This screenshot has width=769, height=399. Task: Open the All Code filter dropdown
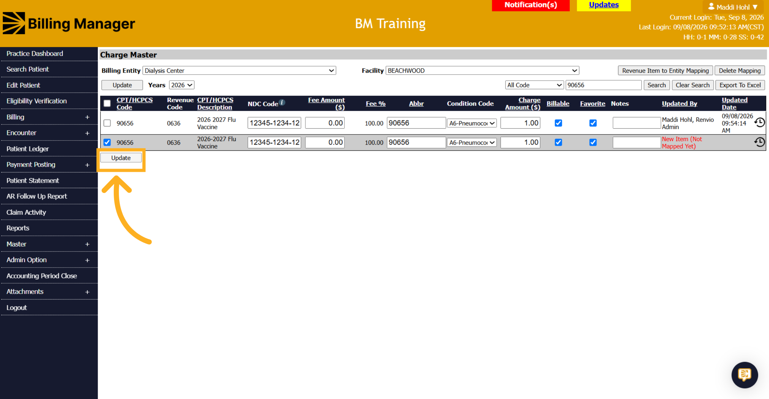(x=534, y=85)
